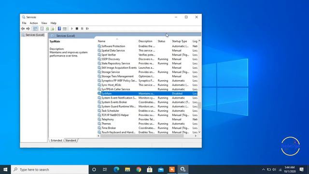Open File Explorer from the taskbar
Image resolution: width=309 pixels, height=174 pixels.
click(x=127, y=170)
